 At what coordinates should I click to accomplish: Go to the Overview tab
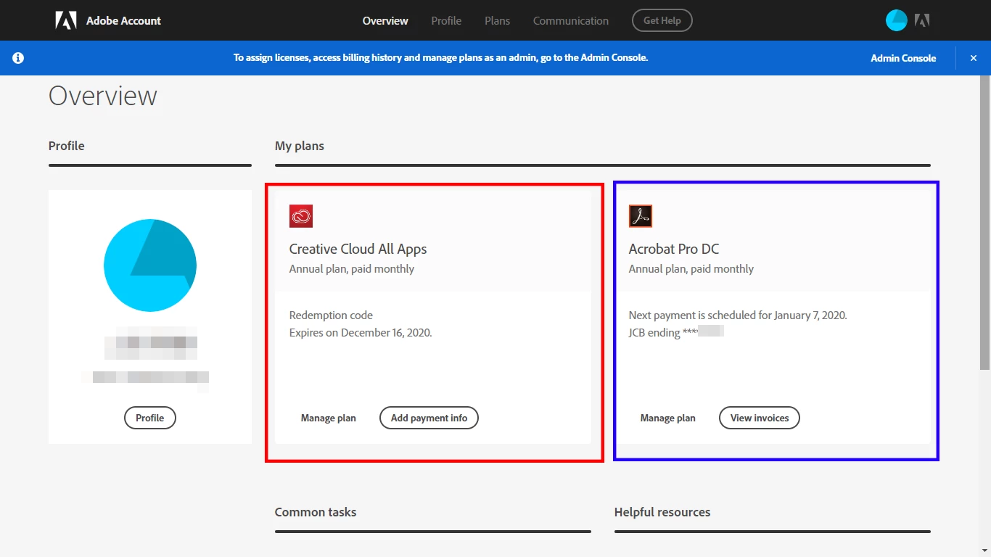(x=385, y=20)
